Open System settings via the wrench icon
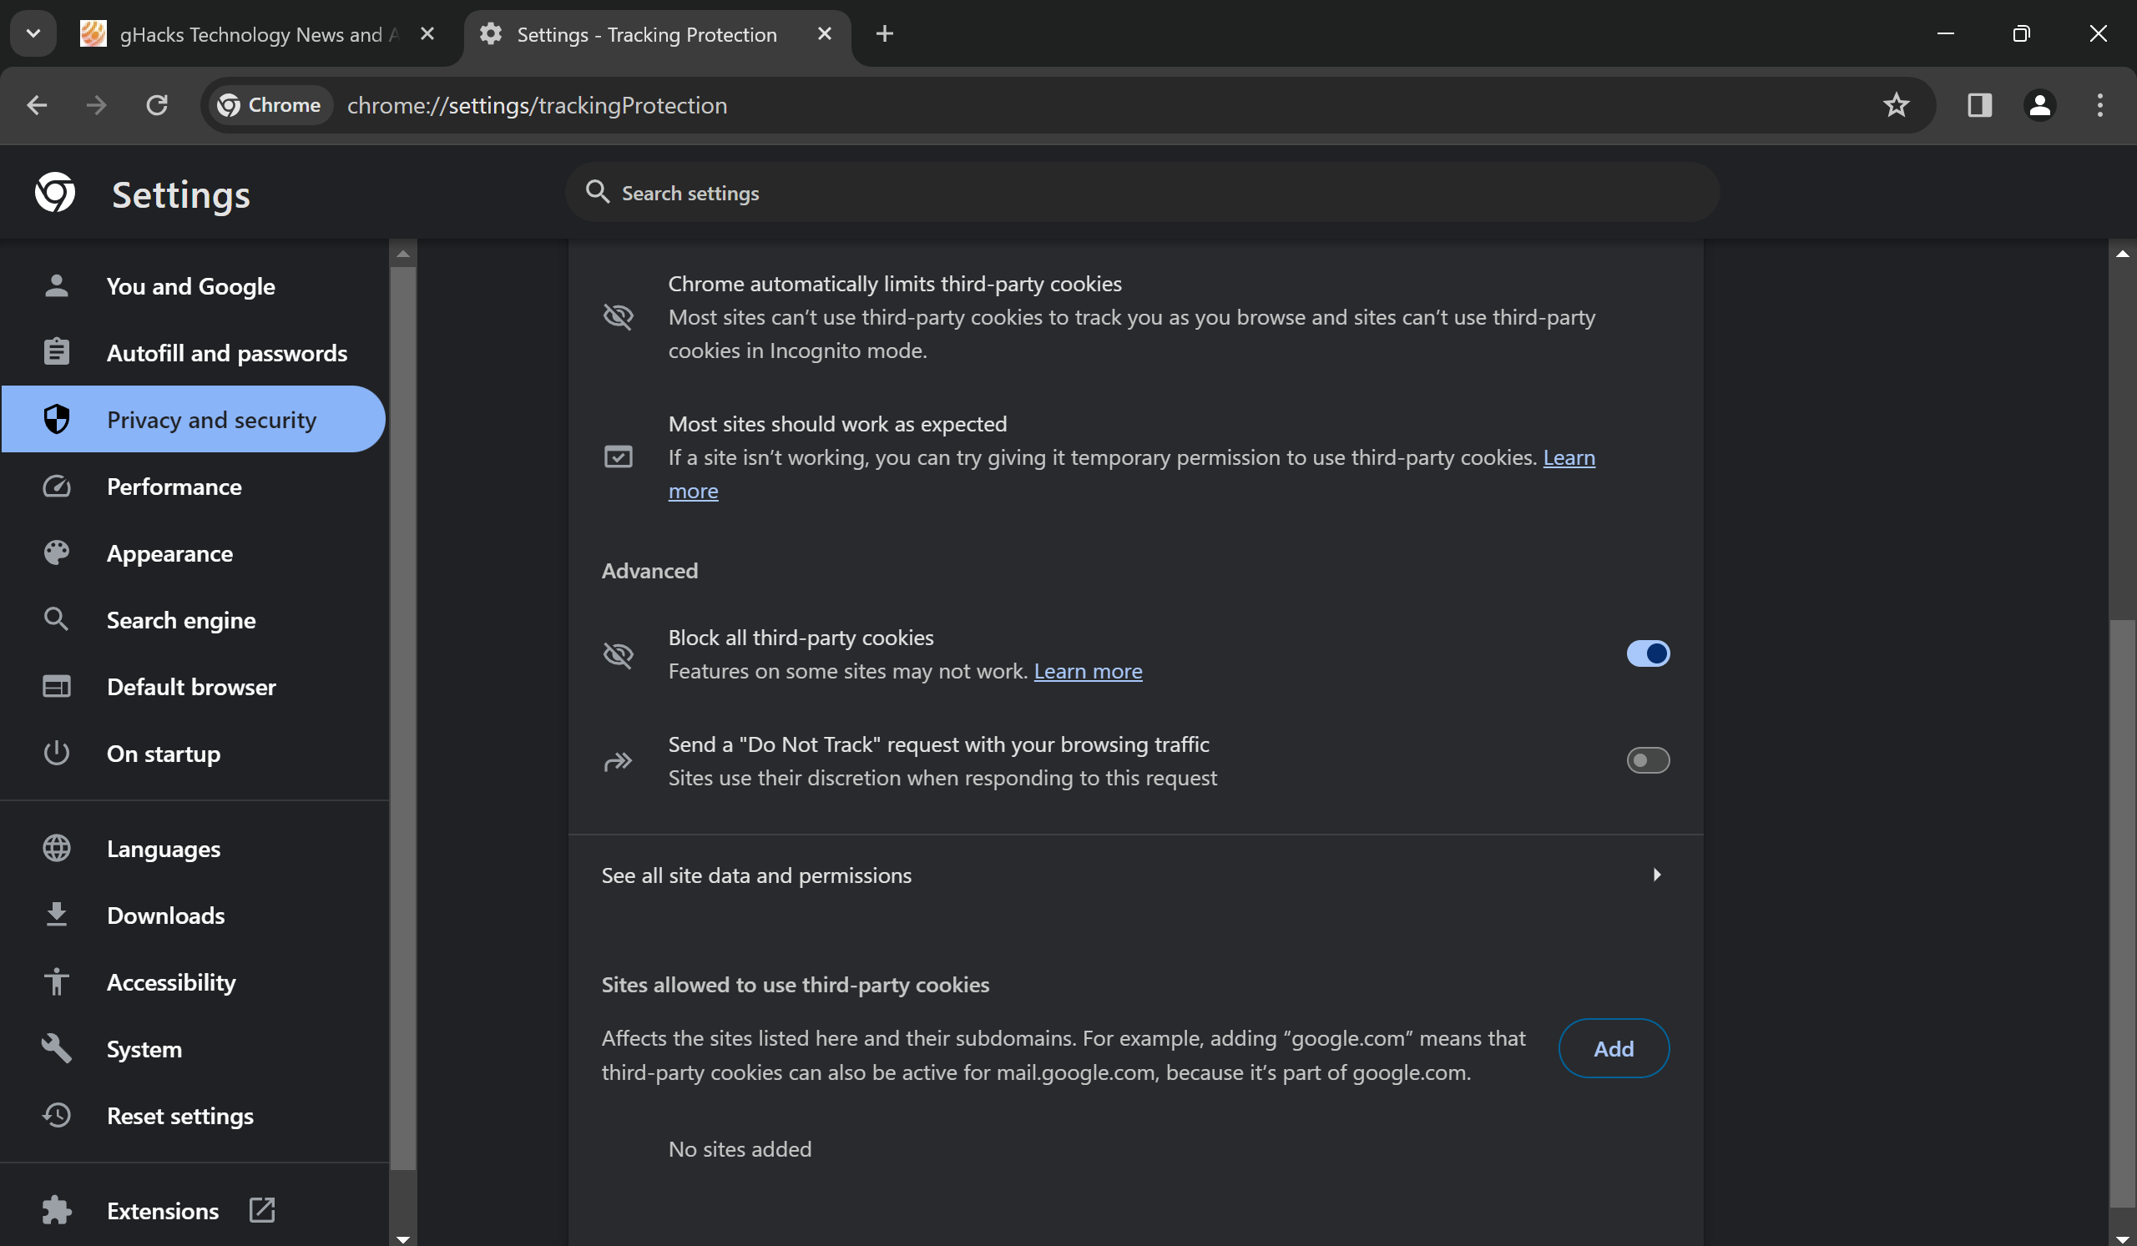The image size is (2137, 1246). click(56, 1048)
